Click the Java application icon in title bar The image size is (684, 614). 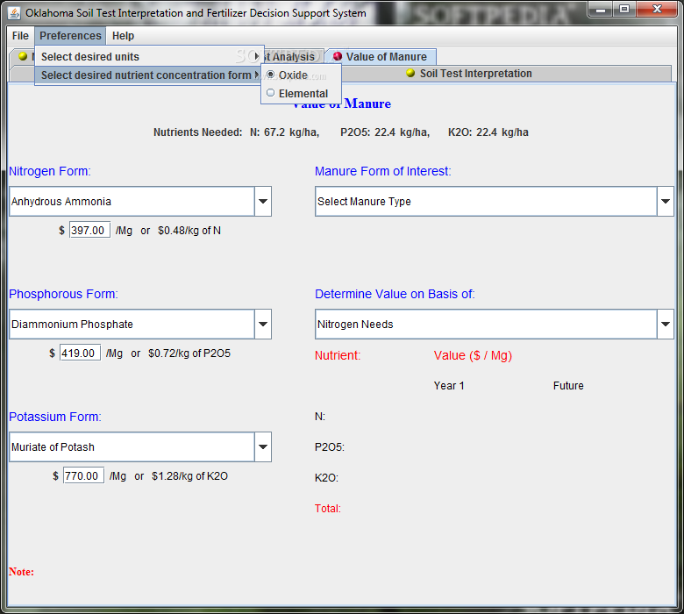coord(14,13)
